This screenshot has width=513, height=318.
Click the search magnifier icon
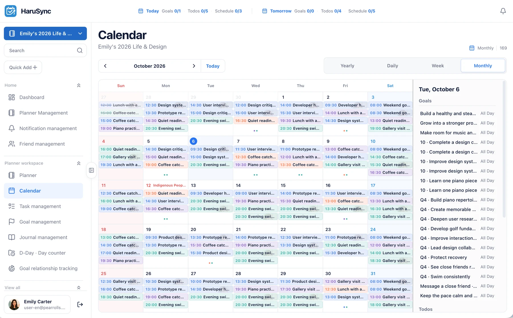80,50
